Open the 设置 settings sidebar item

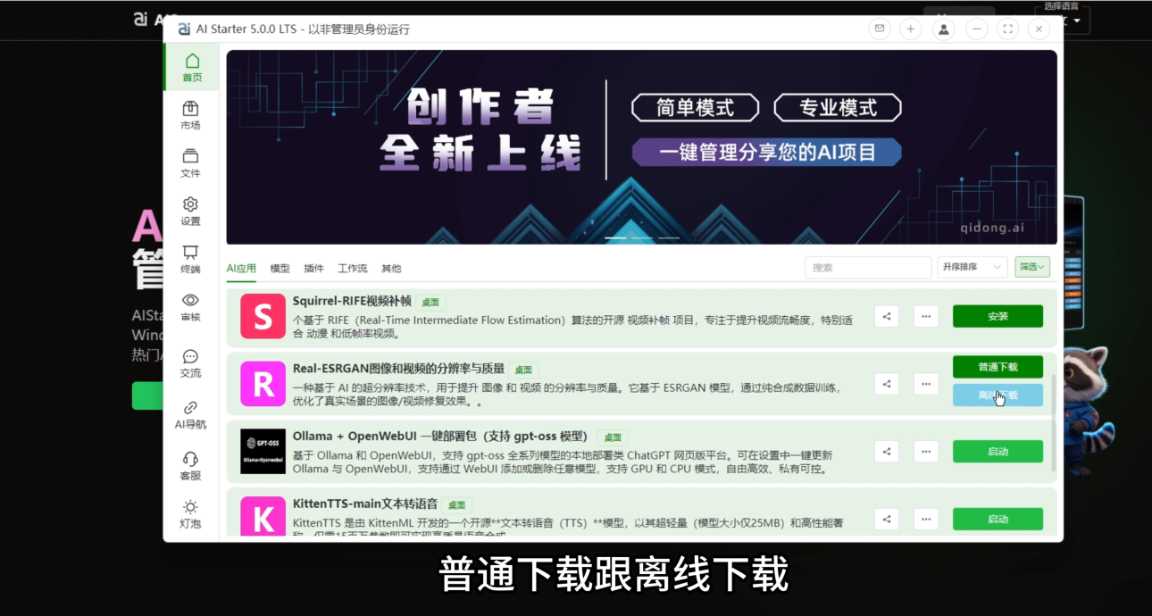(190, 212)
